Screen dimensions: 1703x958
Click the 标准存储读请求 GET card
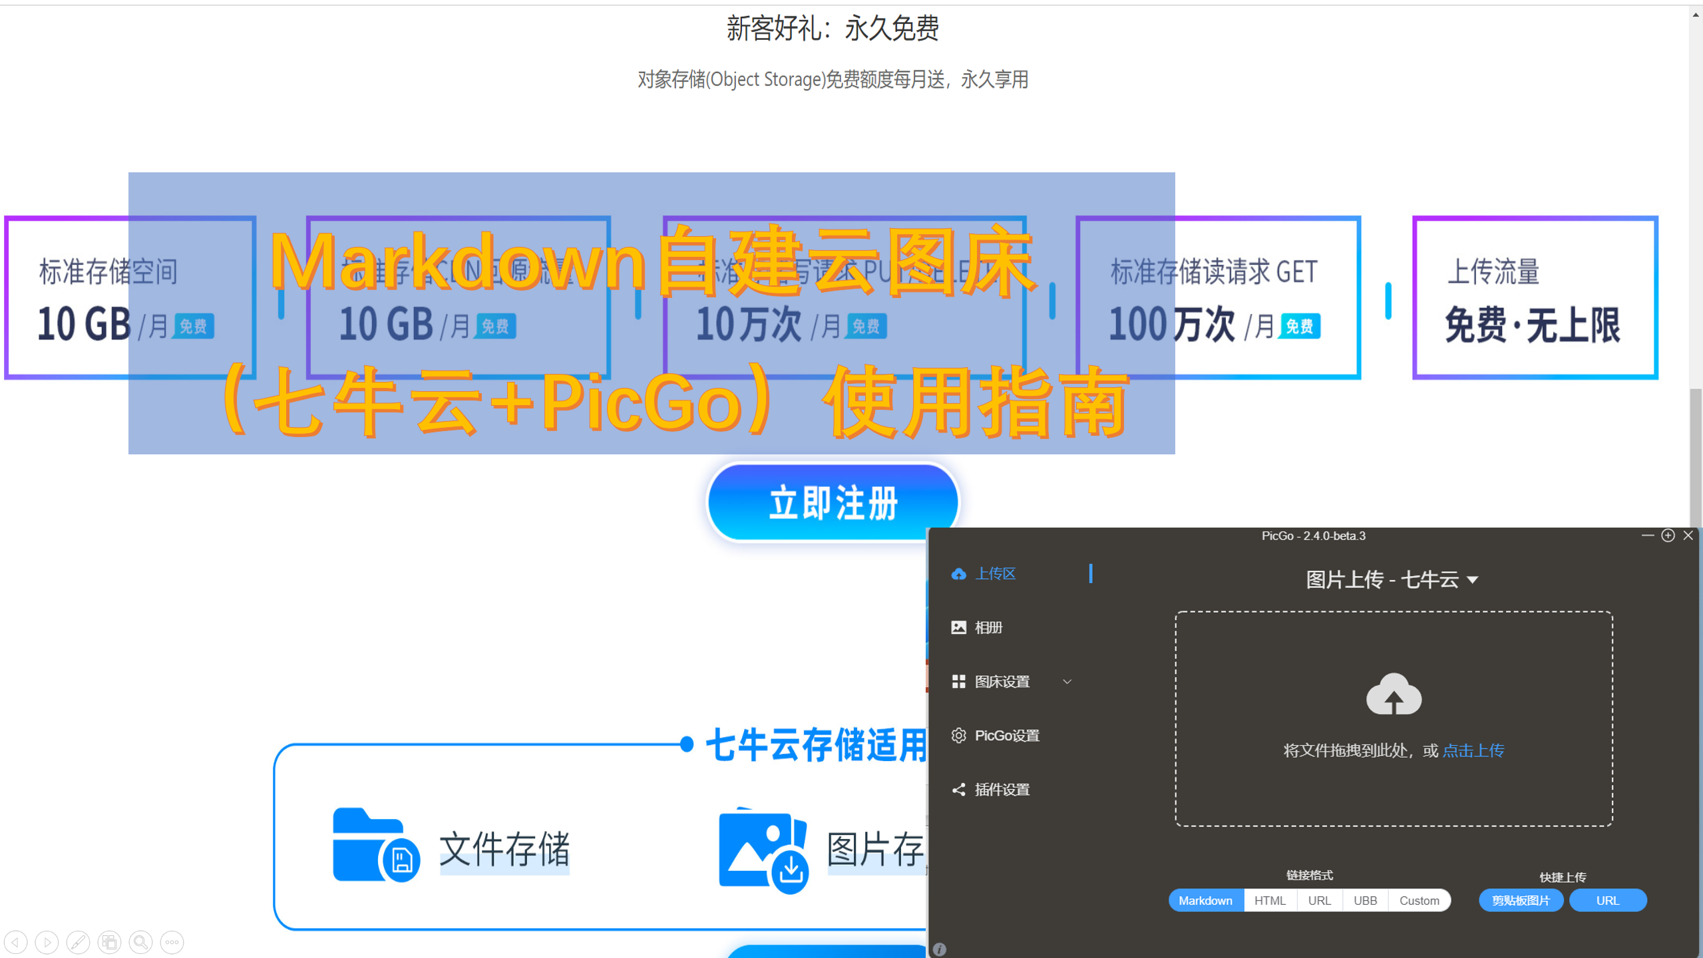click(1218, 297)
